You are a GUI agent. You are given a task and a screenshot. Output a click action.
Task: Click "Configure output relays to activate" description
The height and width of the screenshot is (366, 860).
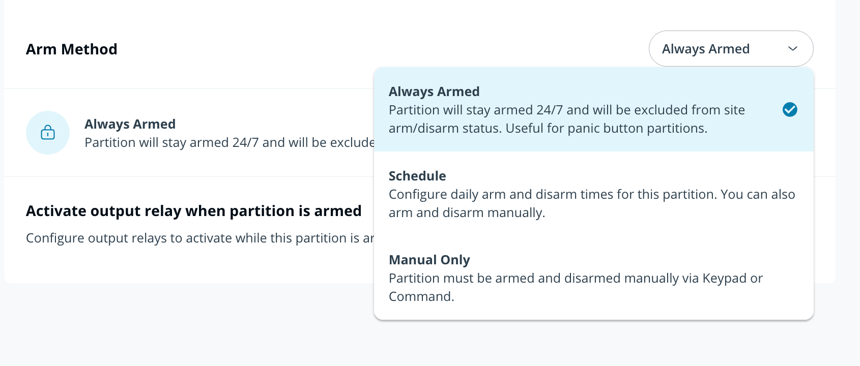tap(199, 238)
